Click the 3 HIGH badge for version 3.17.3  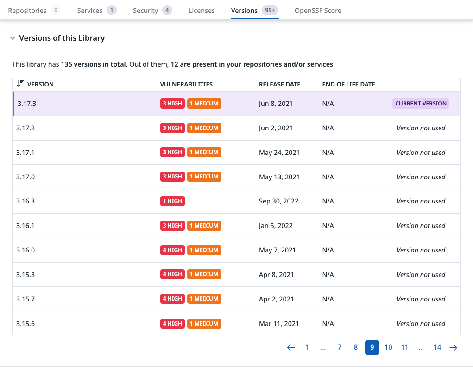point(172,104)
